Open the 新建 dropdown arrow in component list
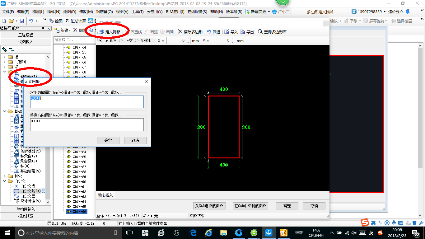This screenshot has width=425, height=239. point(70,30)
